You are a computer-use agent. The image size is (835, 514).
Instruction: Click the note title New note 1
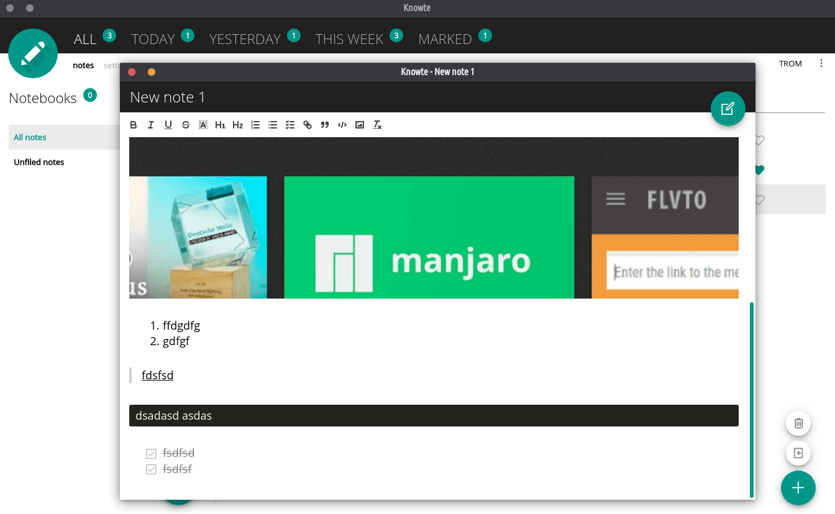pyautogui.click(x=168, y=97)
